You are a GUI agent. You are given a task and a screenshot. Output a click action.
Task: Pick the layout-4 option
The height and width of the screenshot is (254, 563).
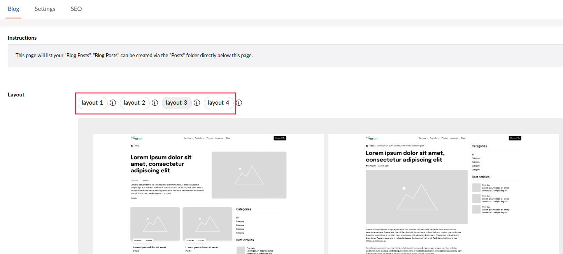tap(219, 103)
